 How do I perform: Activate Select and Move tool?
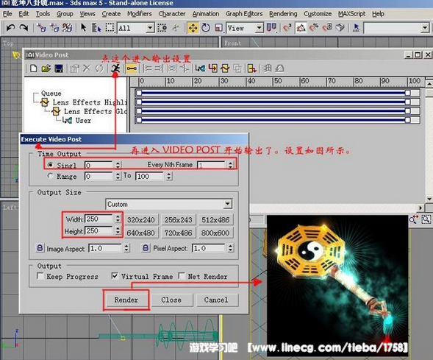click(x=193, y=28)
